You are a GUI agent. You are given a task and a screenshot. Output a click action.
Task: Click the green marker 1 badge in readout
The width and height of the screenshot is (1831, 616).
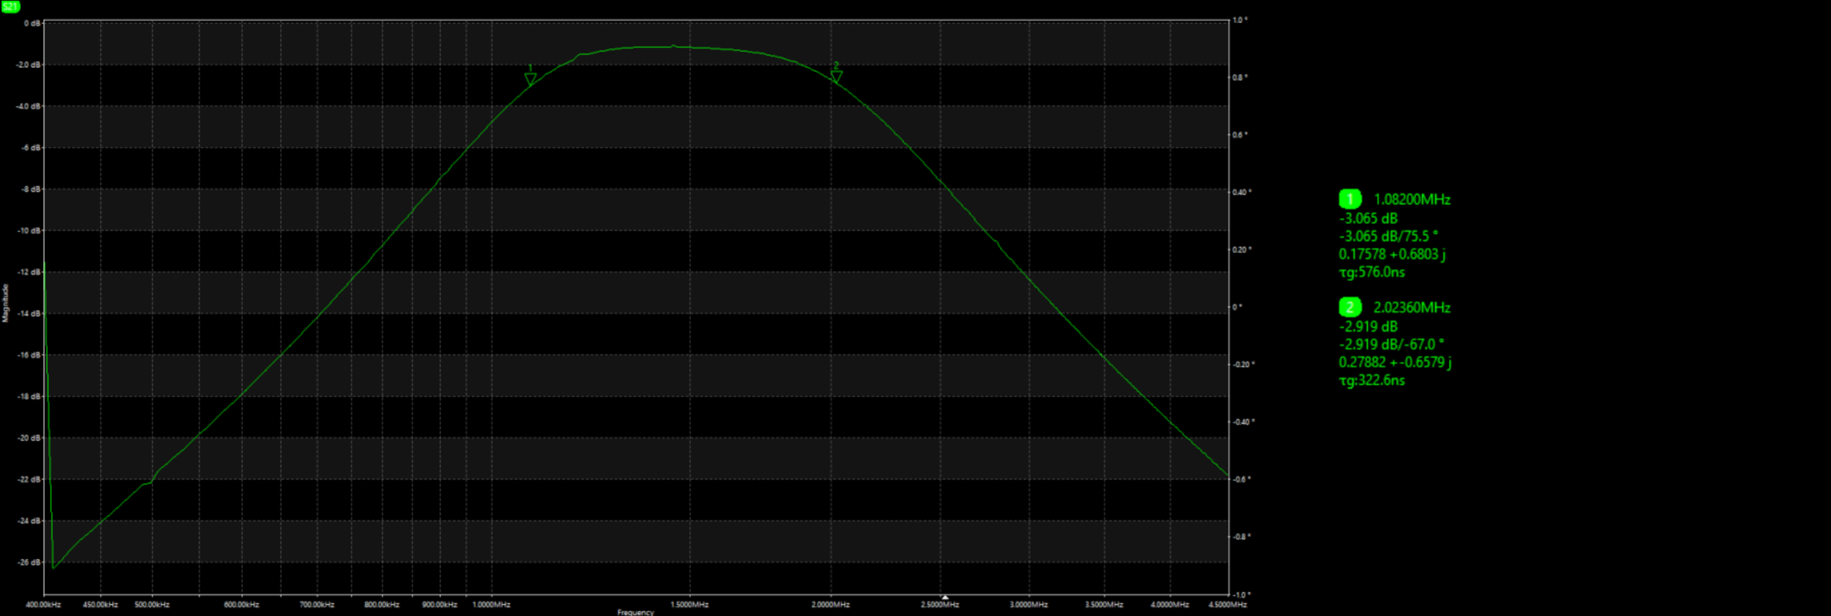click(1349, 200)
